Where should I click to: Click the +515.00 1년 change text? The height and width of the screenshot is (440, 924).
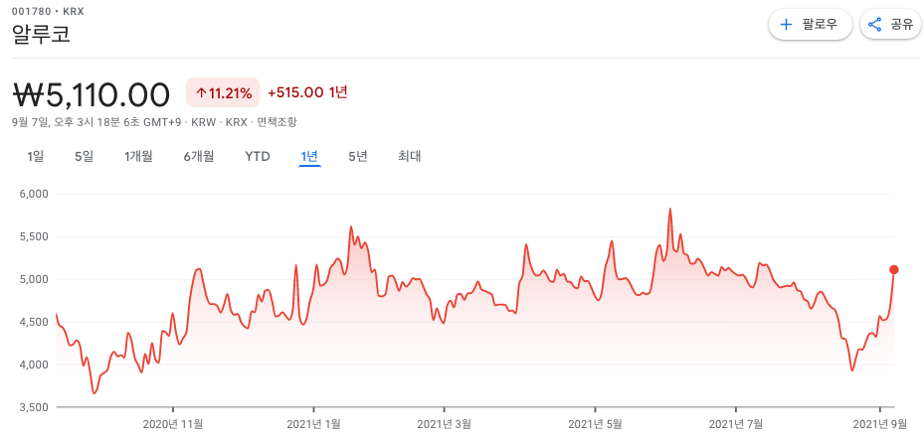pyautogui.click(x=307, y=92)
